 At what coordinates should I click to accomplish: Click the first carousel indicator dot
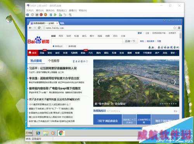point(161,104)
